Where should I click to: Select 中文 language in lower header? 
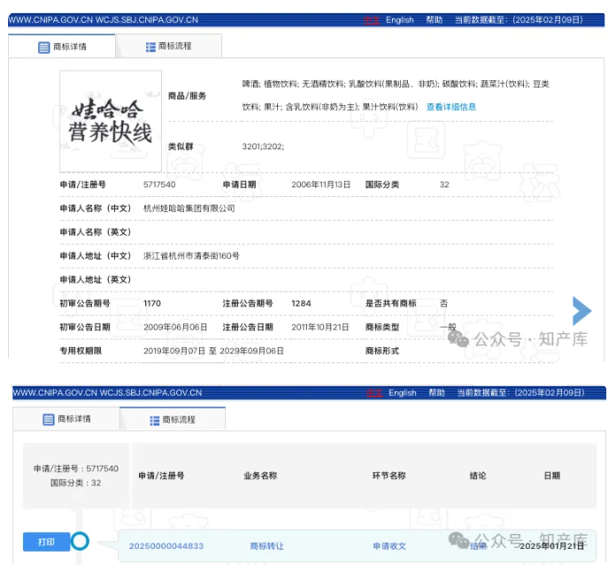tap(374, 392)
